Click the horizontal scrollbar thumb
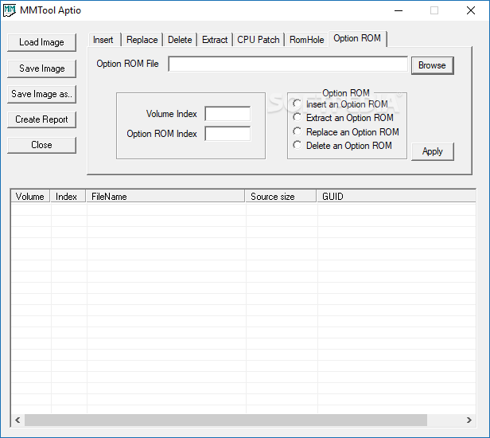Image resolution: width=490 pixels, height=438 pixels. pos(226,420)
